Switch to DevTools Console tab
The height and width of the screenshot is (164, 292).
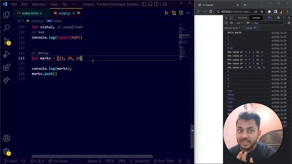(x=256, y=18)
